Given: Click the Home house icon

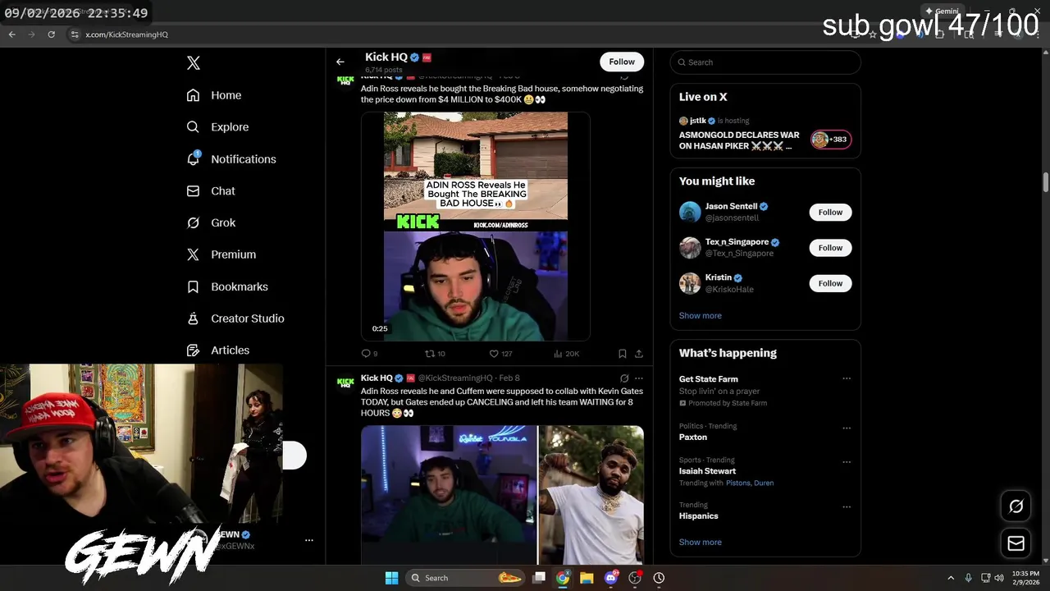Looking at the screenshot, I should [193, 95].
